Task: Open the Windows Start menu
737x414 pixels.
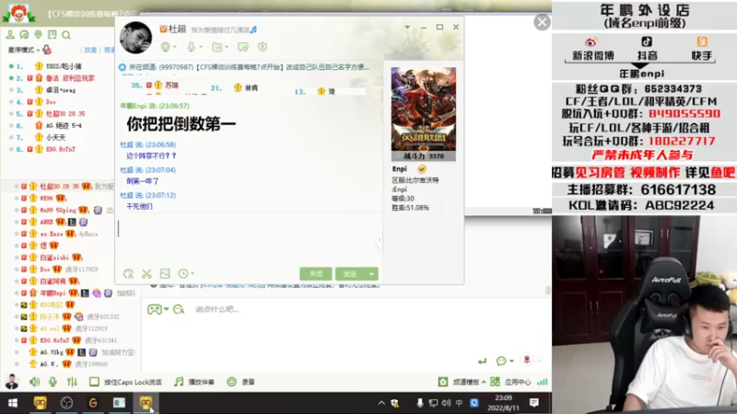Action: 13,403
